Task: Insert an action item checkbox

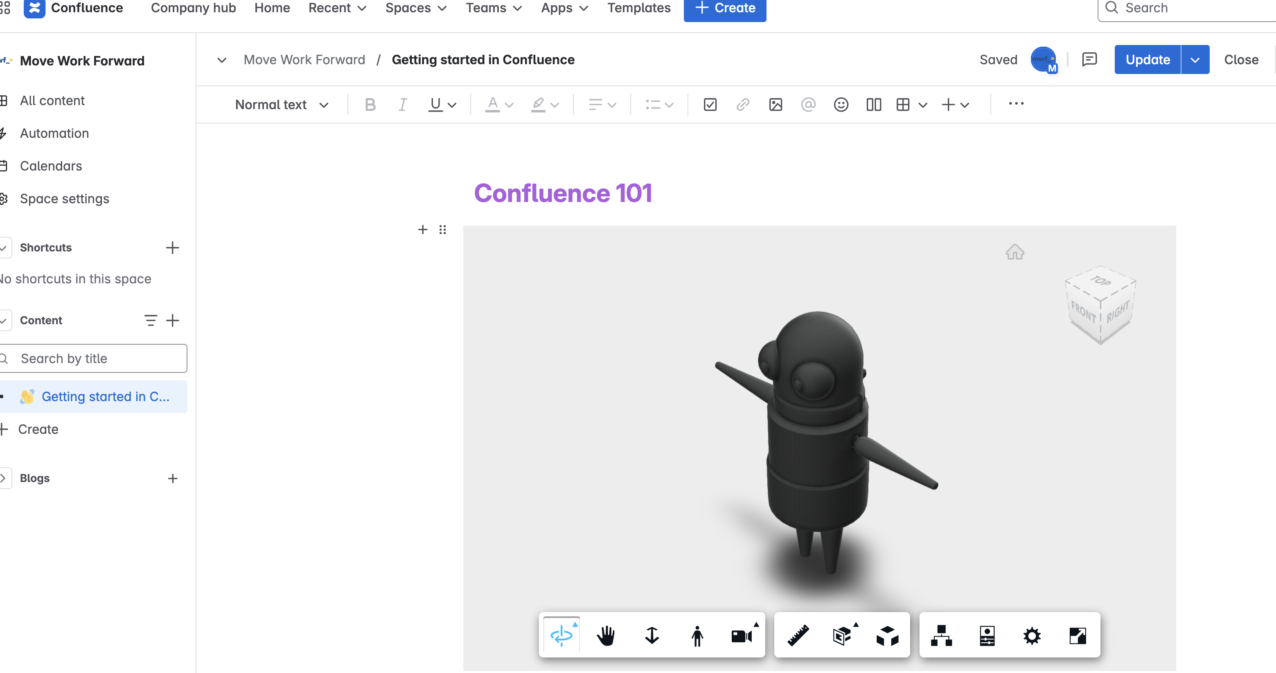Action: click(710, 104)
